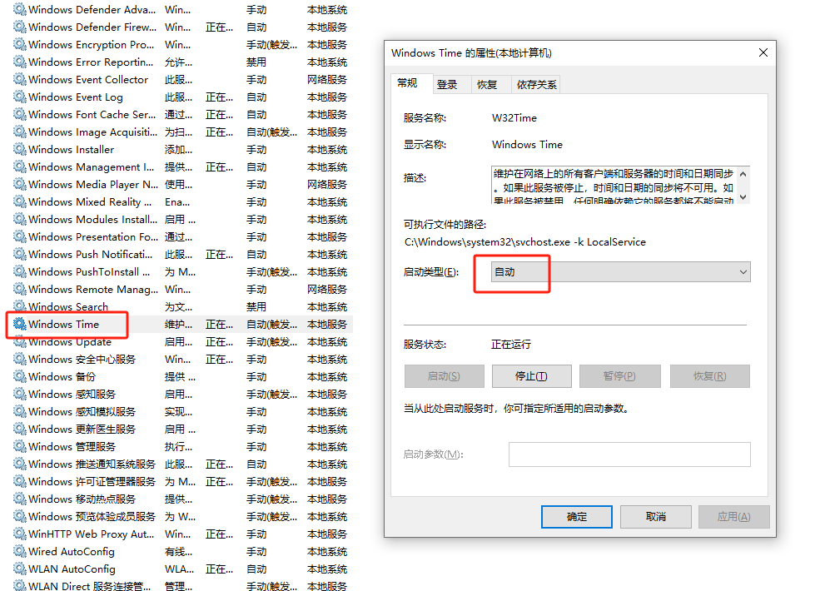
Task: Click gear icon beside Windows Search
Action: pyautogui.click(x=20, y=306)
